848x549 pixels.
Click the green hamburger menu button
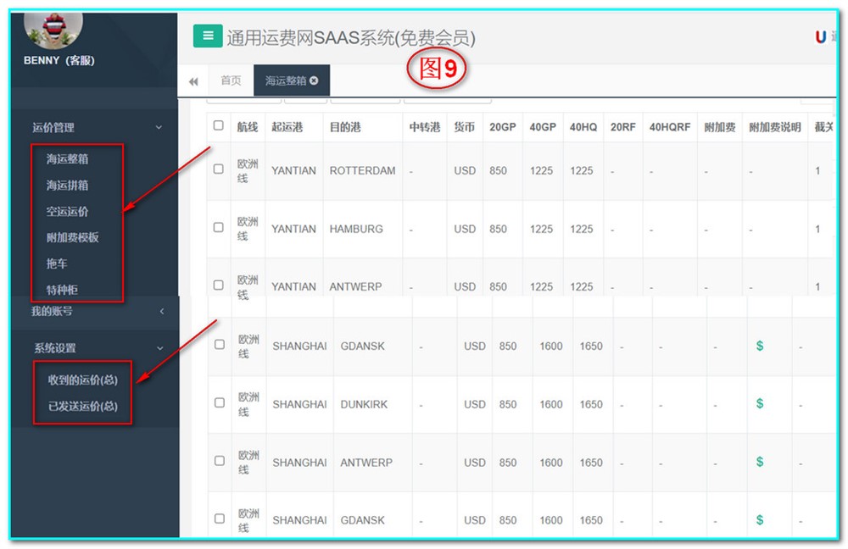tap(207, 36)
